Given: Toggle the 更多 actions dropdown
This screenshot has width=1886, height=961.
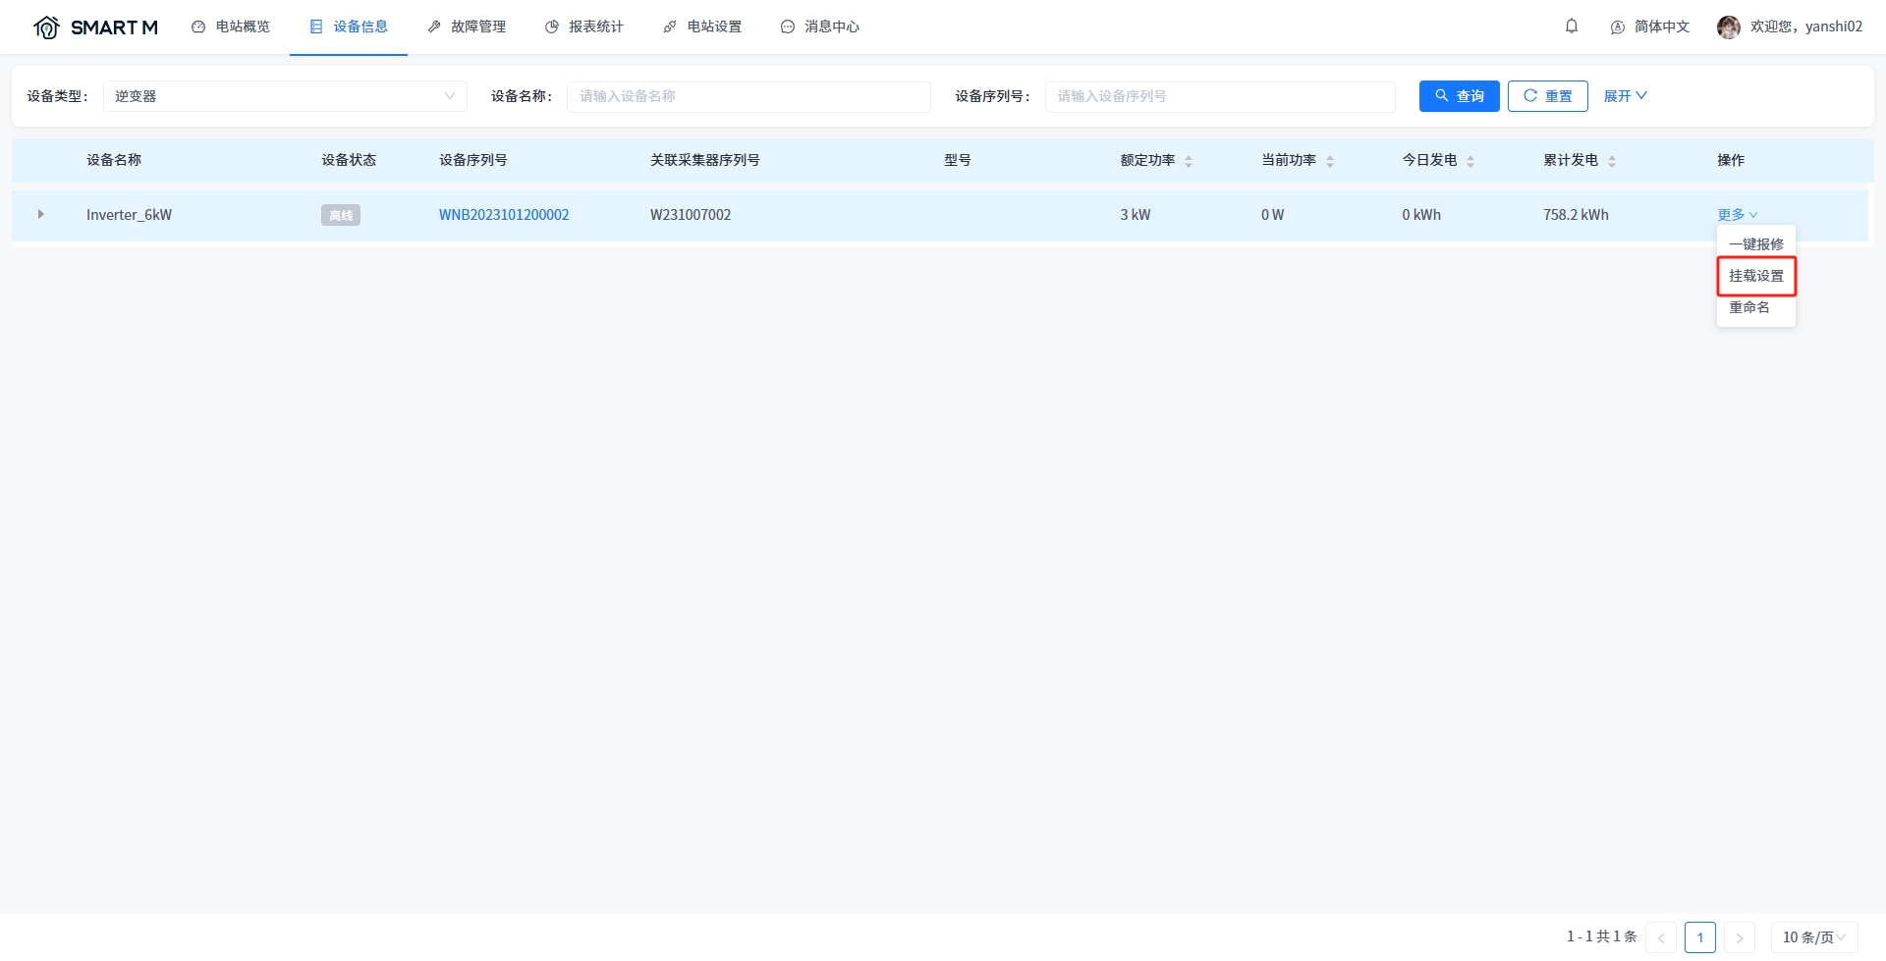Looking at the screenshot, I should point(1737,215).
